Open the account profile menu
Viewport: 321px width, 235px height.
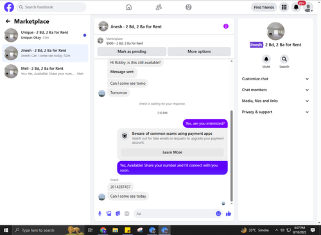[308, 8]
